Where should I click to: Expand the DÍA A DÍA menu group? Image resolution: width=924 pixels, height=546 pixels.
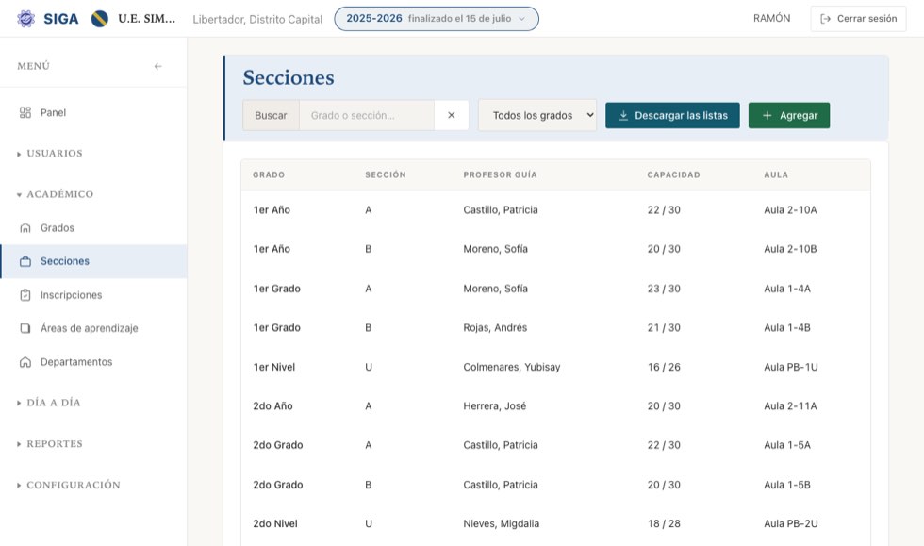49,403
